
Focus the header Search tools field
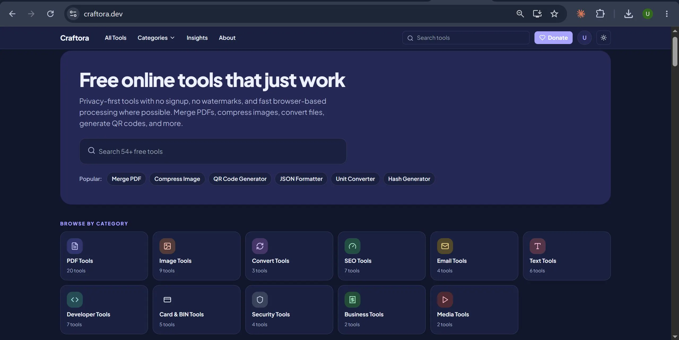point(466,38)
